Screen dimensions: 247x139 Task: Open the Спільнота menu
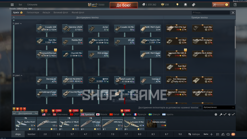pos(32,5)
